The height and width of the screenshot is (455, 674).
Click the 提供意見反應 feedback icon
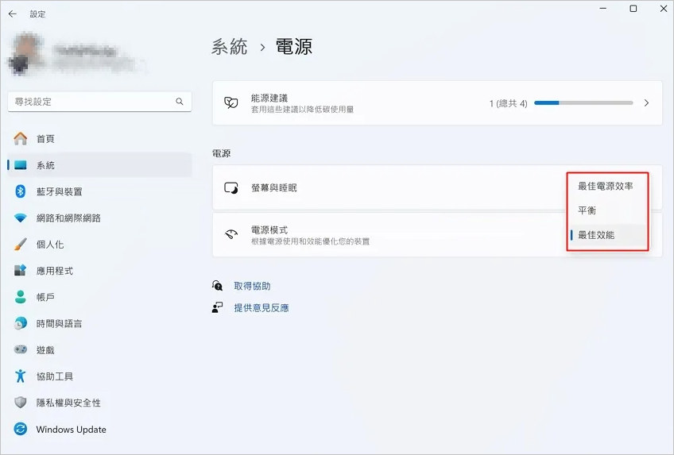(217, 308)
